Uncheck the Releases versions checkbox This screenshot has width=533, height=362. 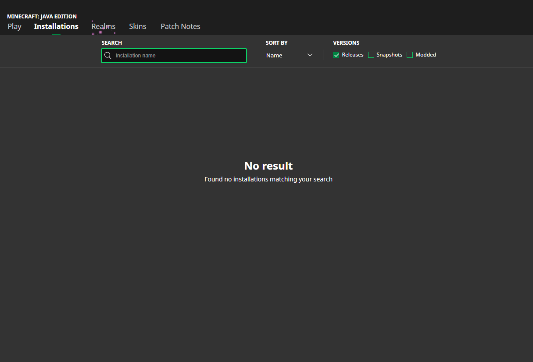pos(336,55)
